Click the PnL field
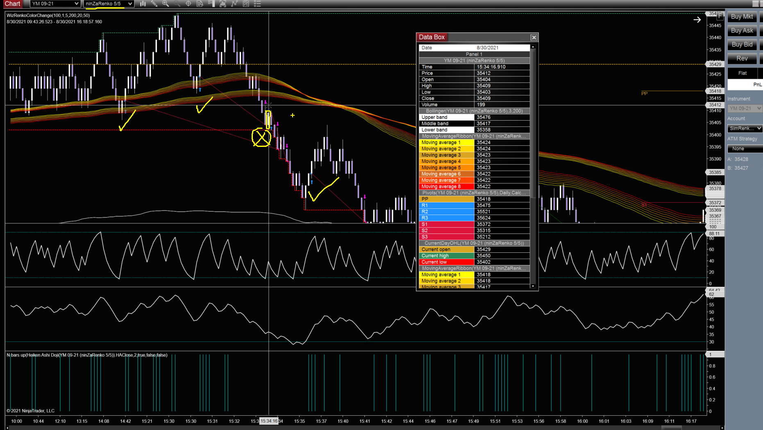Viewport: 763px width, 430px height. 745,85
